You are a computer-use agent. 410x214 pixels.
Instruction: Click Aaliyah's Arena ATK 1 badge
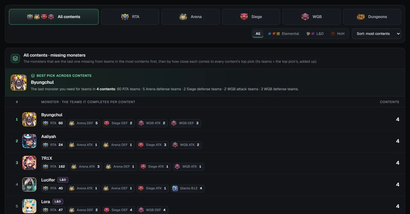(84, 145)
